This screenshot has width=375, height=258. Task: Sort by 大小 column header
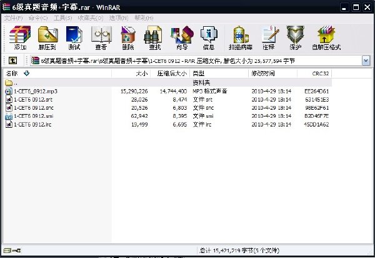(x=131, y=74)
